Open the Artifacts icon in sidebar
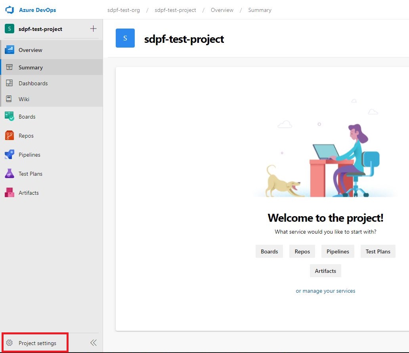409x353 pixels. [10, 193]
